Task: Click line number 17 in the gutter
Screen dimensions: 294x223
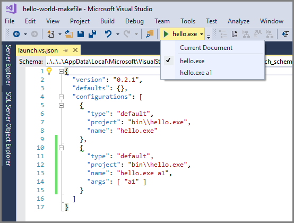Action: point(40,207)
